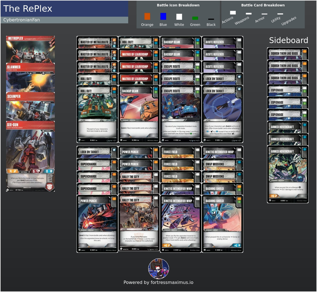Click the slanted "Armor" label
The image size is (317, 292).
point(260,19)
